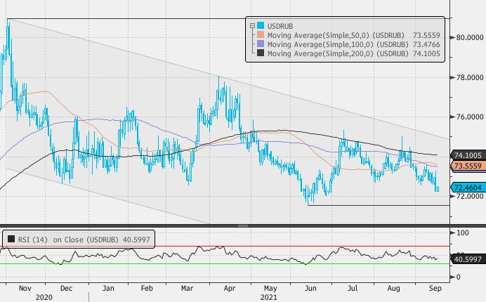Click the panel divider handle above RSI
Image resolution: width=486 pixels, height=302 pixels.
243,225
